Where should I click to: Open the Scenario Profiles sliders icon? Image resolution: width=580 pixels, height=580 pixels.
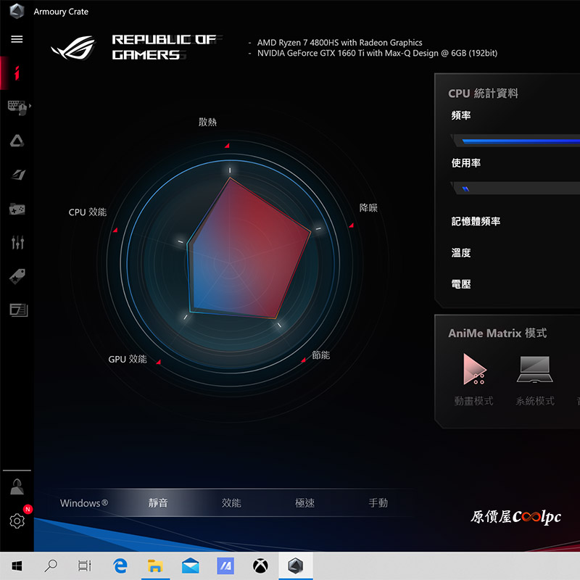[17, 243]
